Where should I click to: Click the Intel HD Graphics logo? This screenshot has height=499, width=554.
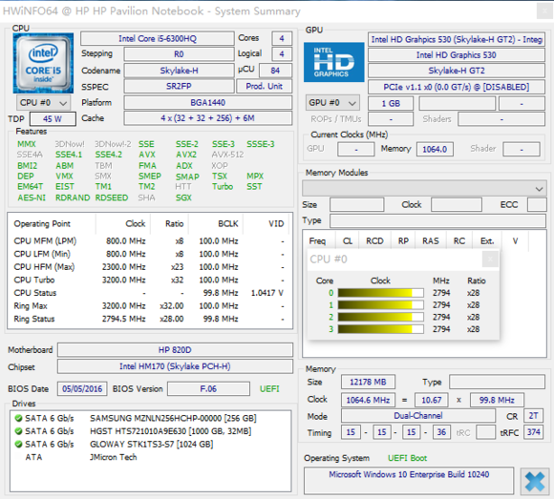(334, 62)
